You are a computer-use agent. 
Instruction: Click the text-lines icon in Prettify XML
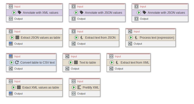tap(79, 87)
